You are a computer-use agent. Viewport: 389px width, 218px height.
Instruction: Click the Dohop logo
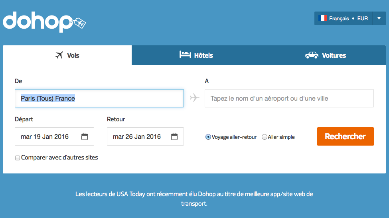[44, 21]
